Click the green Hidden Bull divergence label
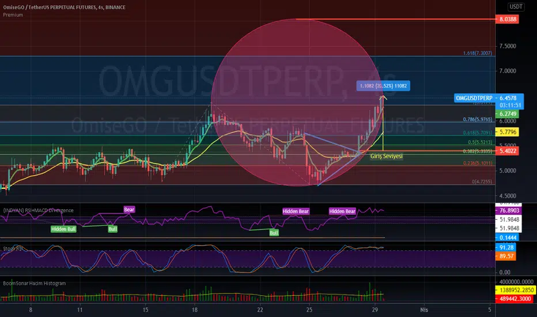 (x=63, y=229)
